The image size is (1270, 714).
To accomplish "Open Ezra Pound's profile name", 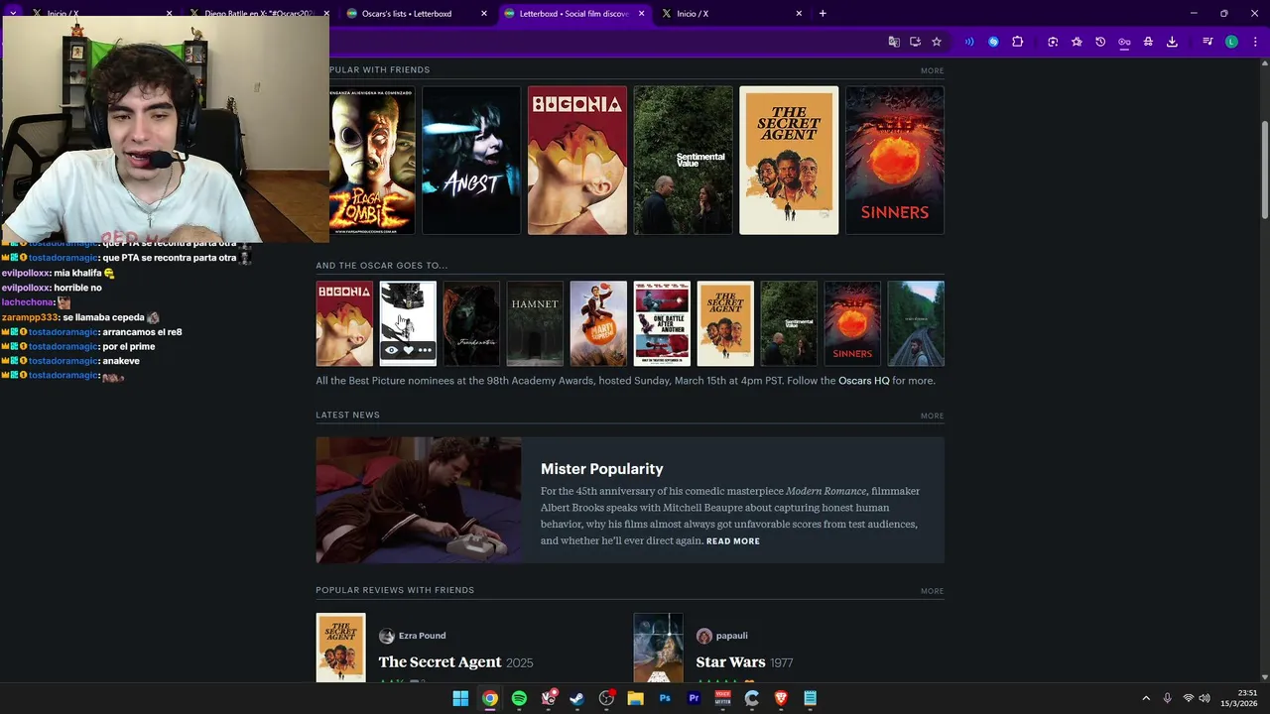I will [x=422, y=636].
